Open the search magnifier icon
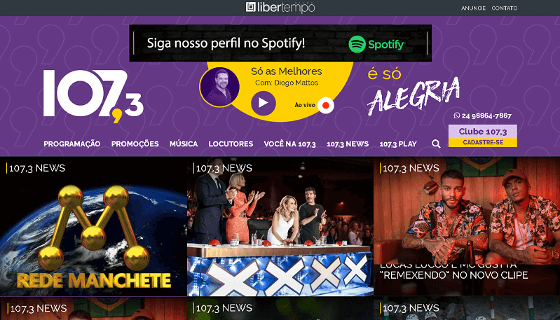 click(x=436, y=144)
